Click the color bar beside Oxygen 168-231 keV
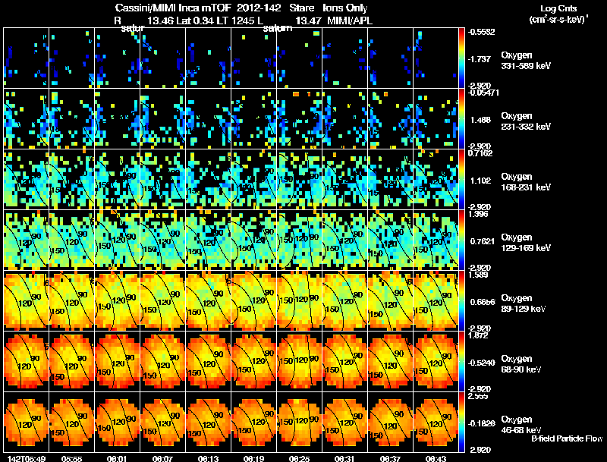The width and height of the screenshot is (607, 462). pos(461,180)
